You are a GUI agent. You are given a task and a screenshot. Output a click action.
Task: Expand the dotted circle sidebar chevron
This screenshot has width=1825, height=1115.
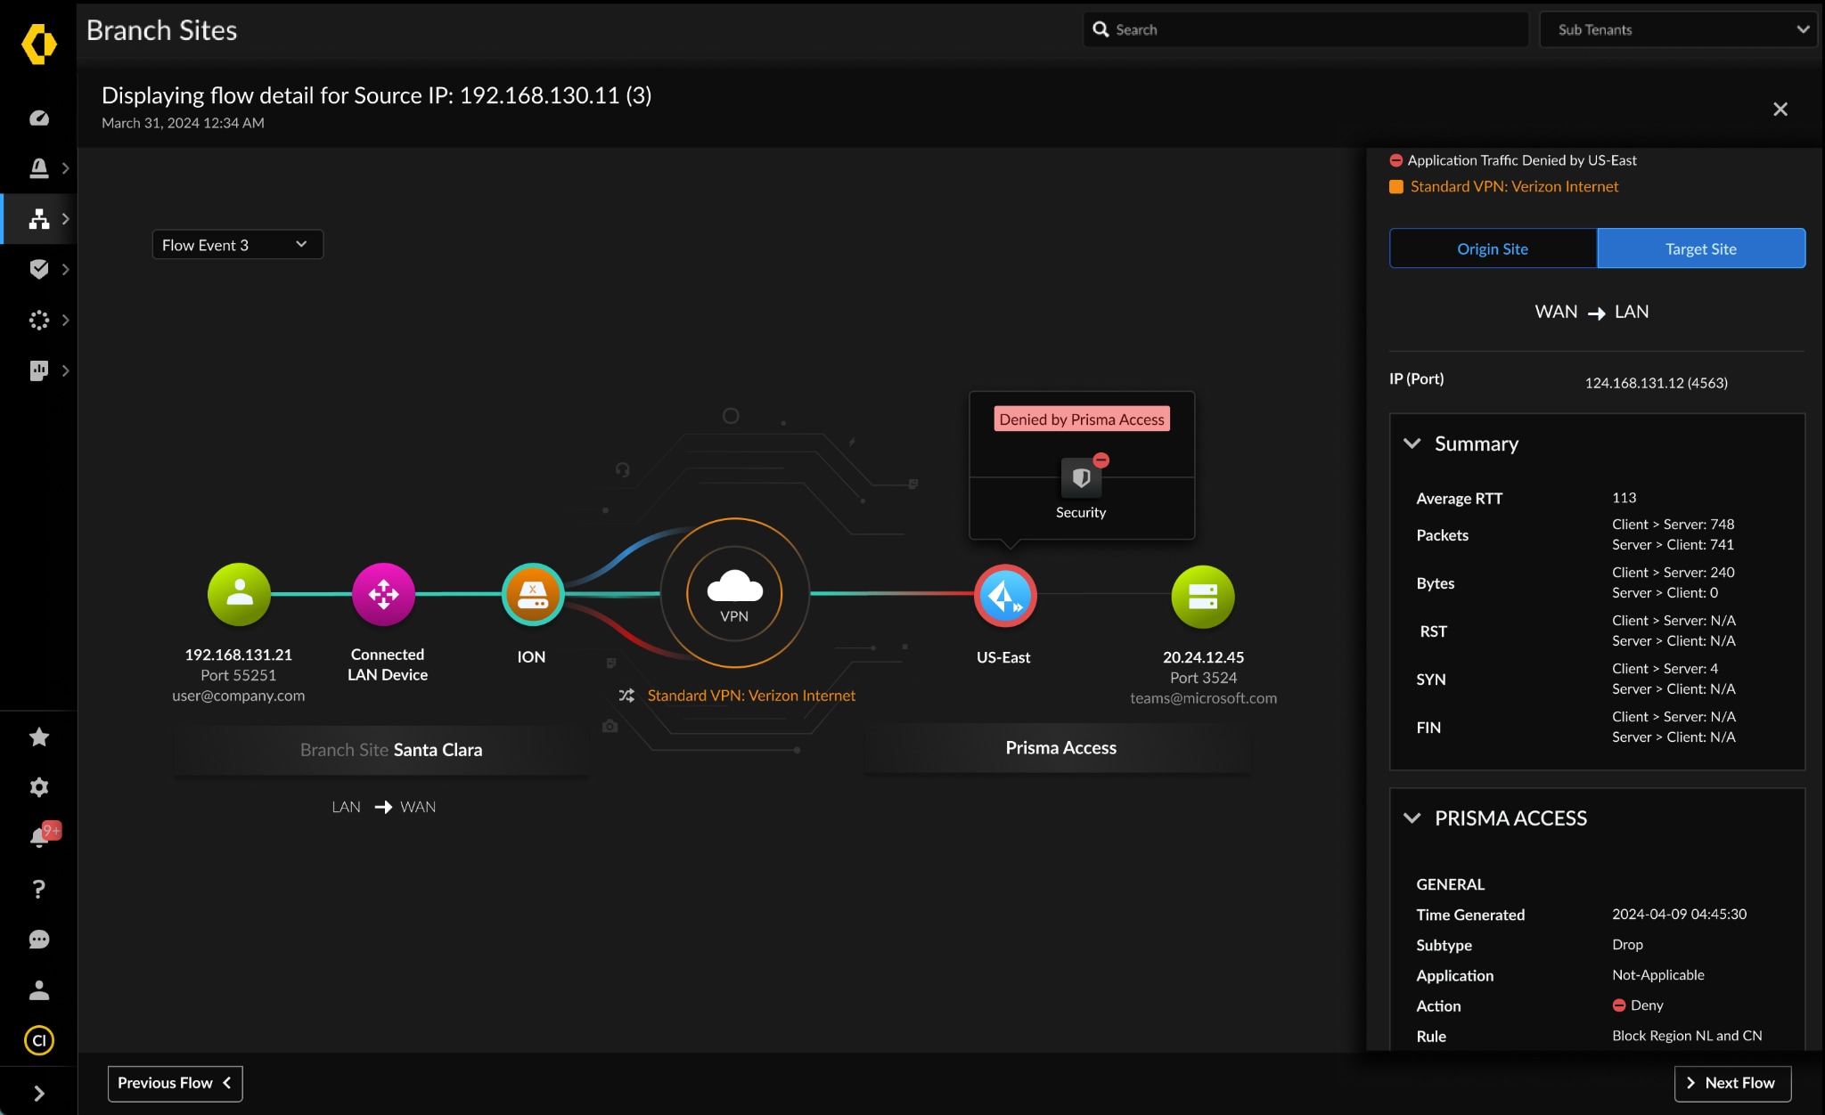[65, 320]
